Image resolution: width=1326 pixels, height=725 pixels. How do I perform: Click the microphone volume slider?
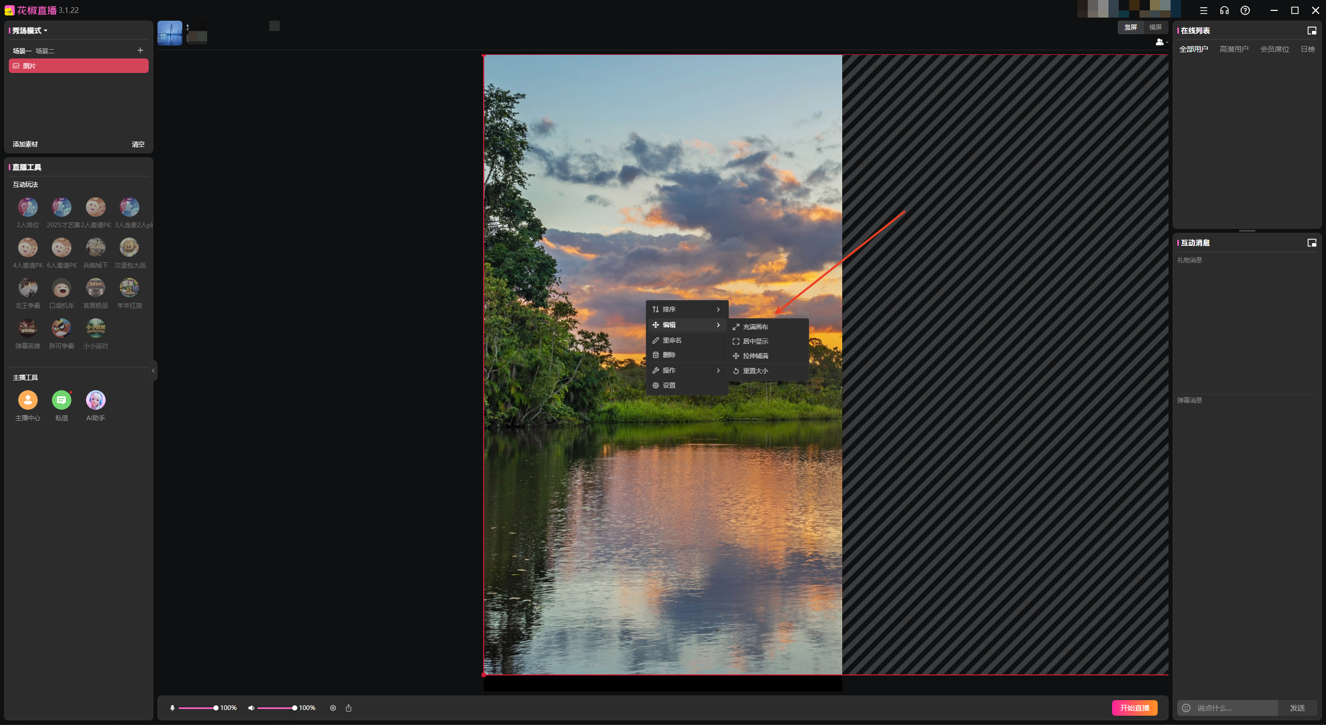tap(197, 708)
